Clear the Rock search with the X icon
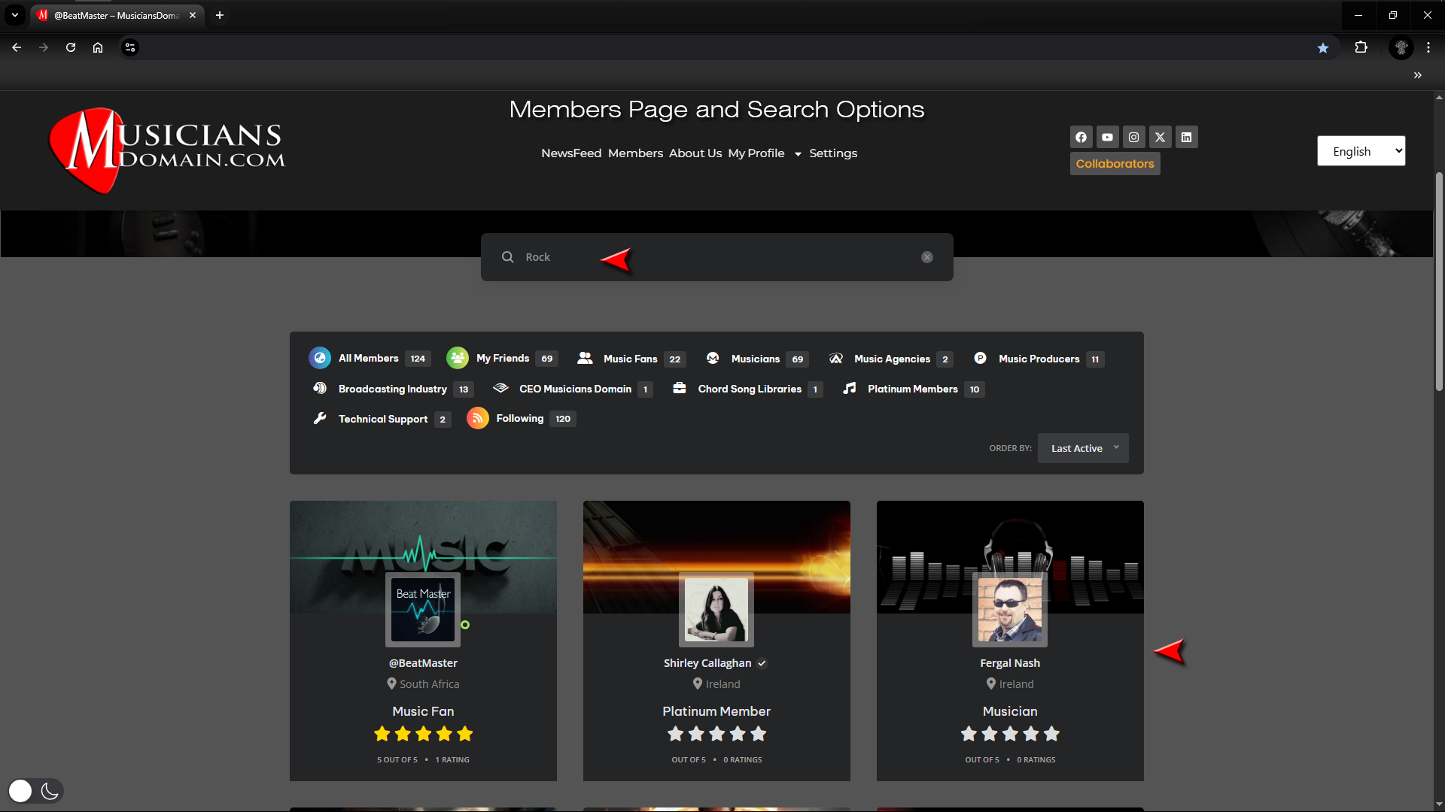1445x812 pixels. [x=927, y=257]
